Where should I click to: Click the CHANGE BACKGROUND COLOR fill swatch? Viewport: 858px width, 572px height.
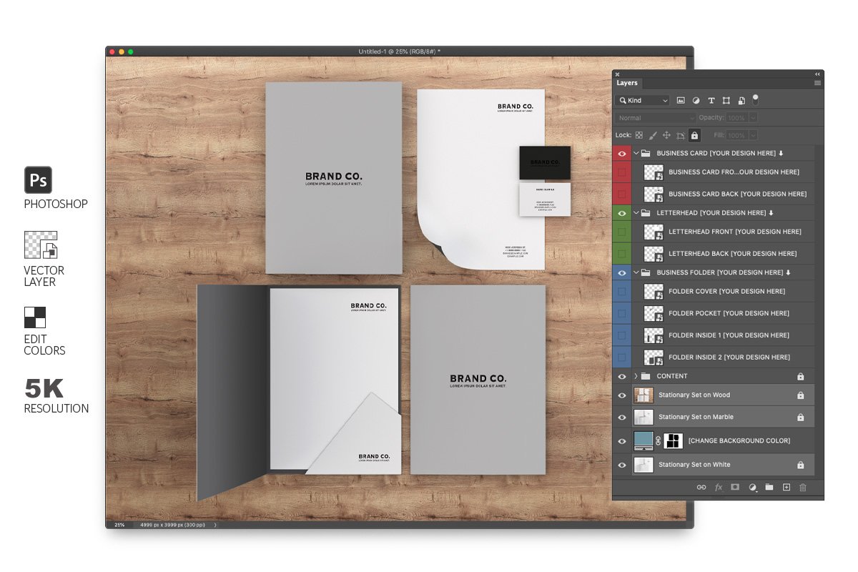643,440
